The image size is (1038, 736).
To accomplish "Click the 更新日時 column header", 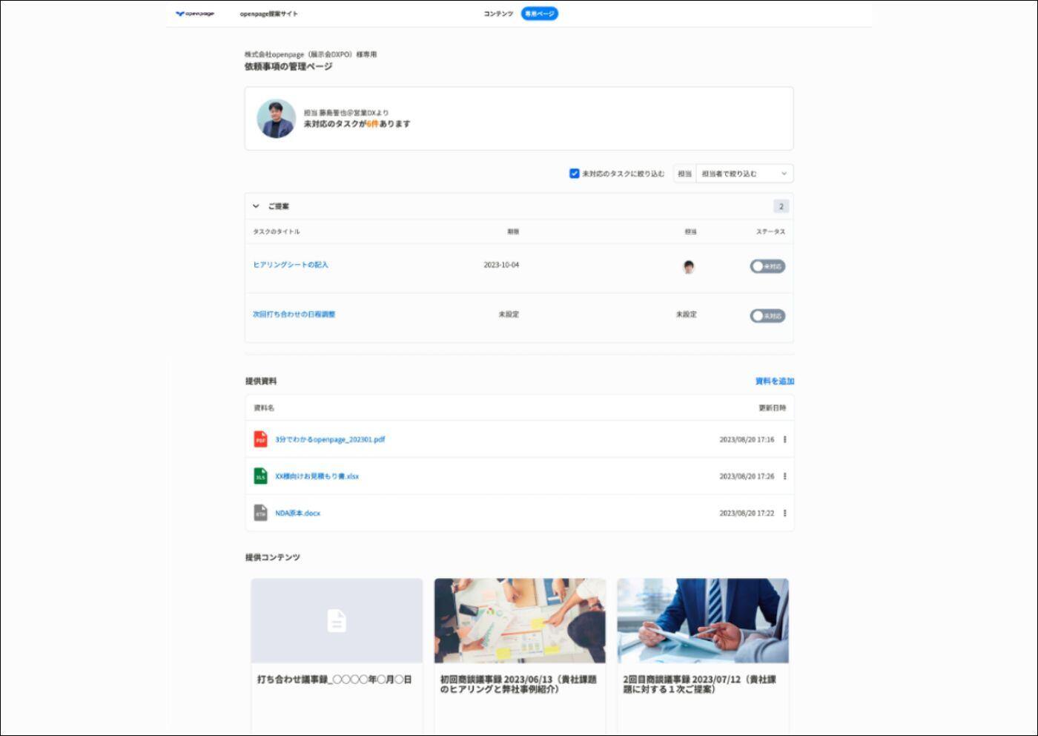I will (772, 408).
